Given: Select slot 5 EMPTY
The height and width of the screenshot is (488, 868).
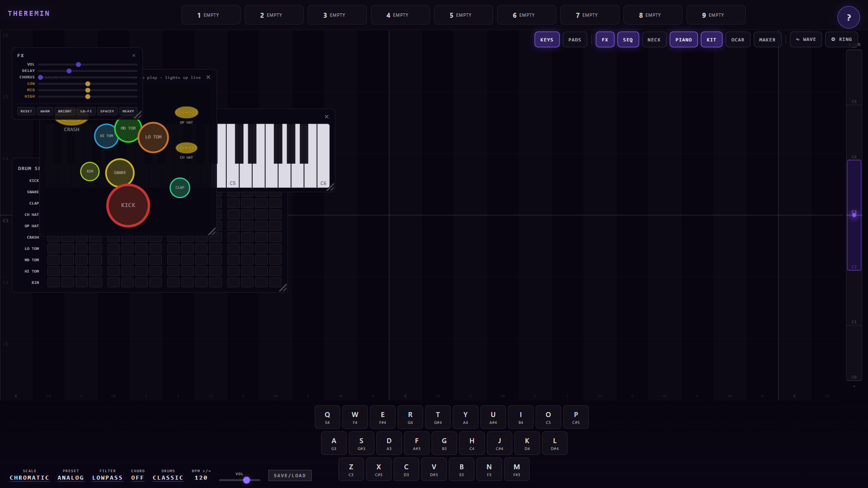Looking at the screenshot, I should (464, 15).
